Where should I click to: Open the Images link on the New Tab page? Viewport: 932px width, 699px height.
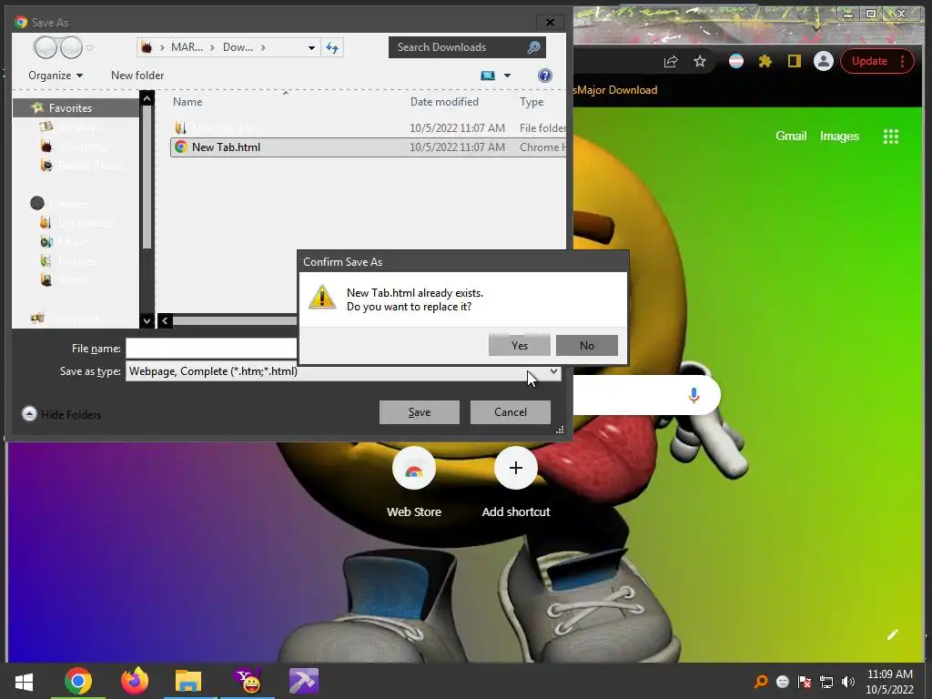pyautogui.click(x=838, y=137)
